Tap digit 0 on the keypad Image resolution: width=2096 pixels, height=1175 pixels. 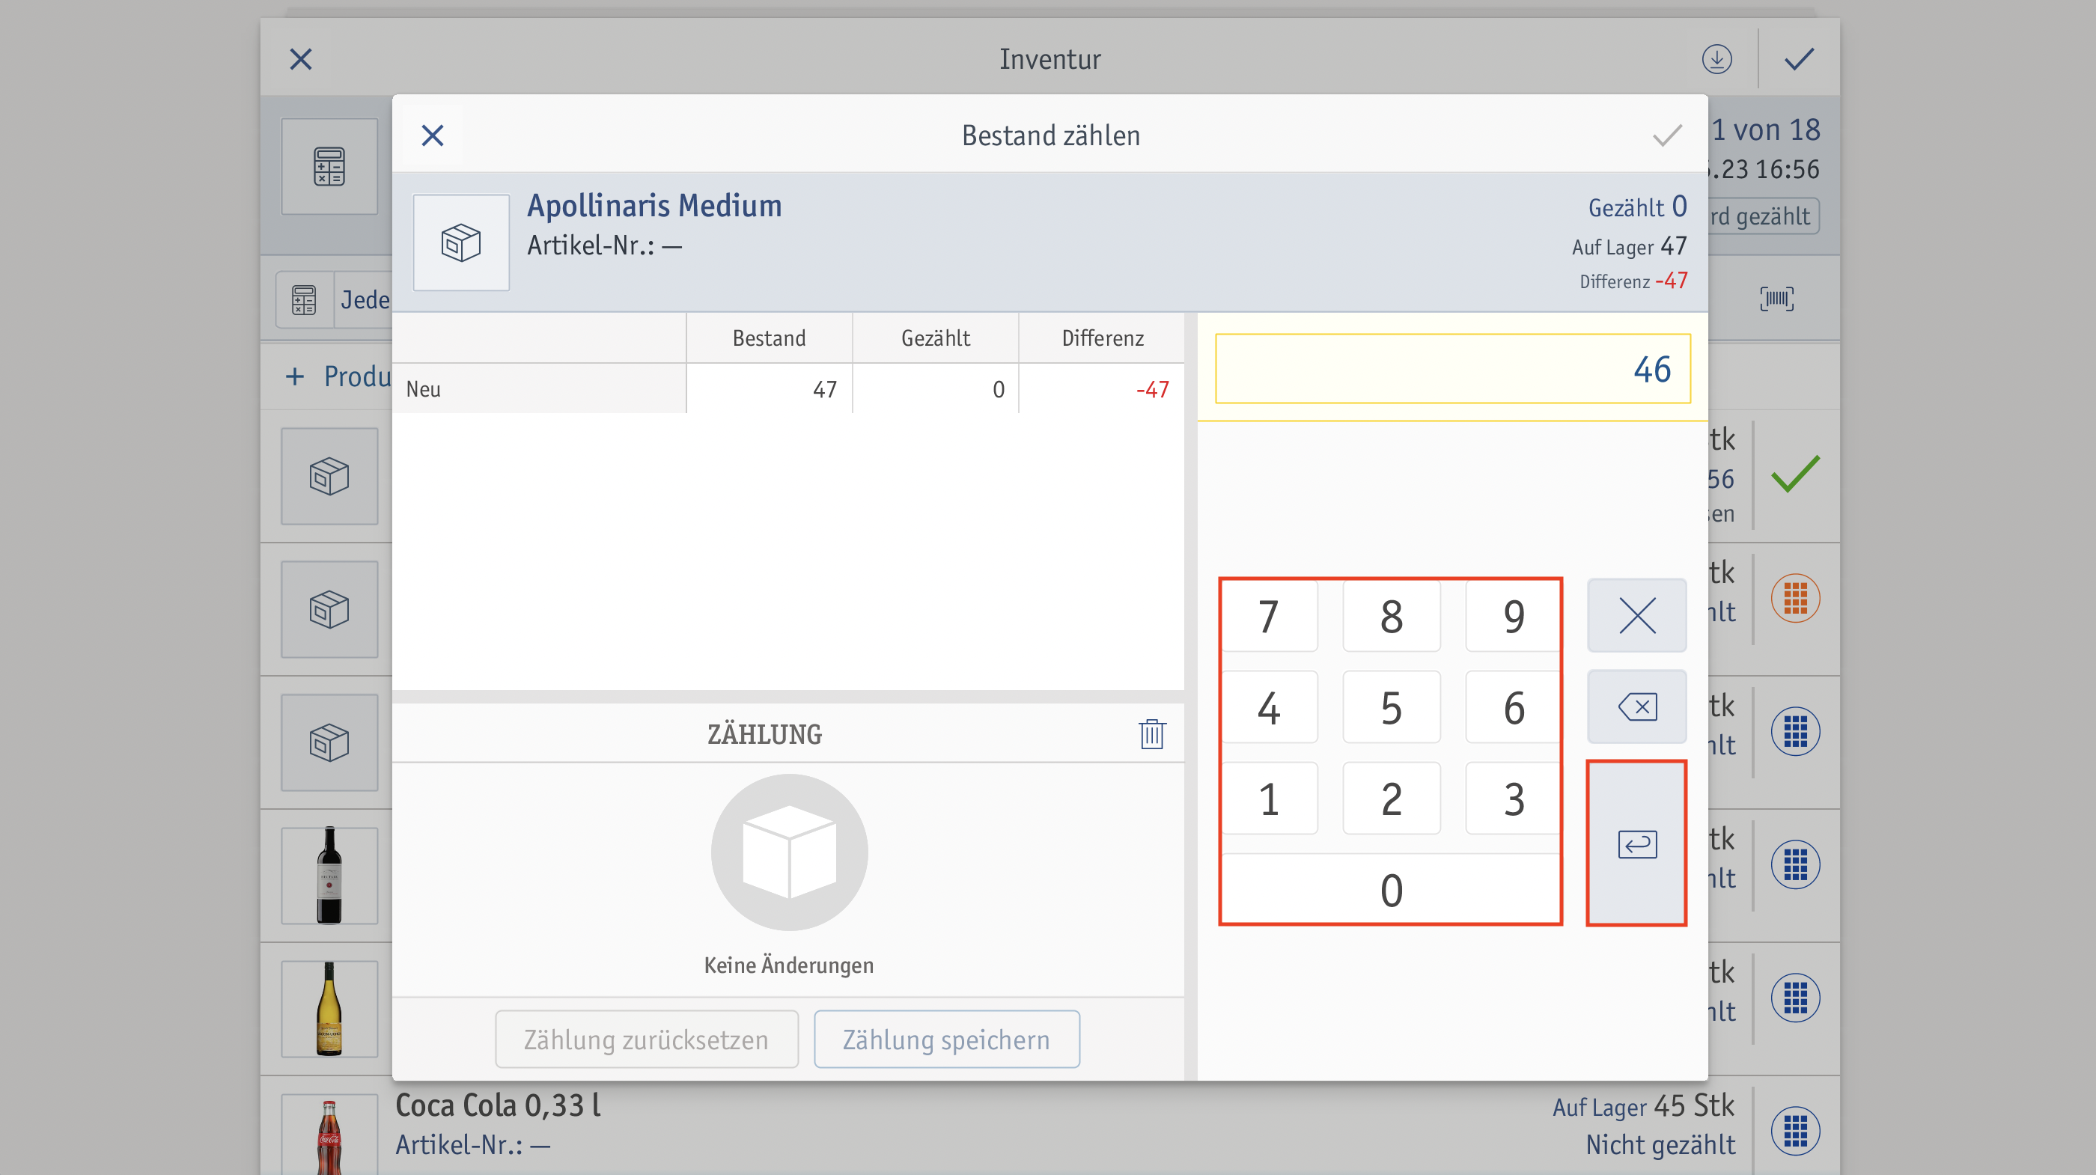tap(1391, 888)
